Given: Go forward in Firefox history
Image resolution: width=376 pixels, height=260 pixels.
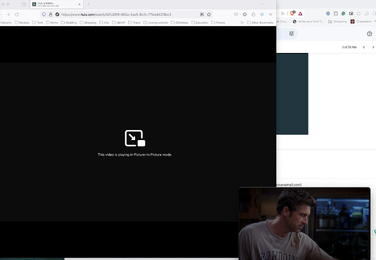Looking at the screenshot, I should pyautogui.click(x=8, y=15).
